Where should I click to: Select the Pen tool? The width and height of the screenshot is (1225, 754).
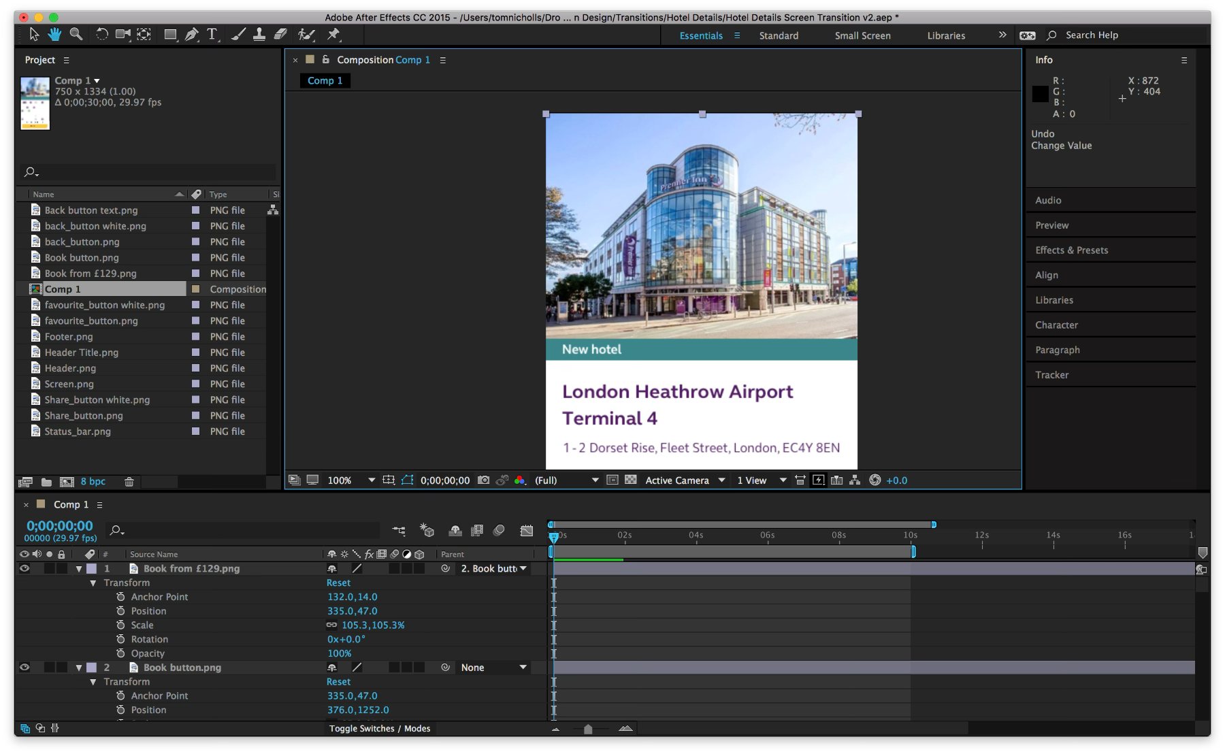tap(192, 34)
